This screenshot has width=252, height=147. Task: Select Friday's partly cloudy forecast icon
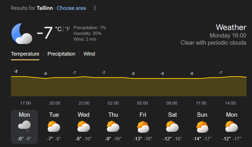[143, 127]
